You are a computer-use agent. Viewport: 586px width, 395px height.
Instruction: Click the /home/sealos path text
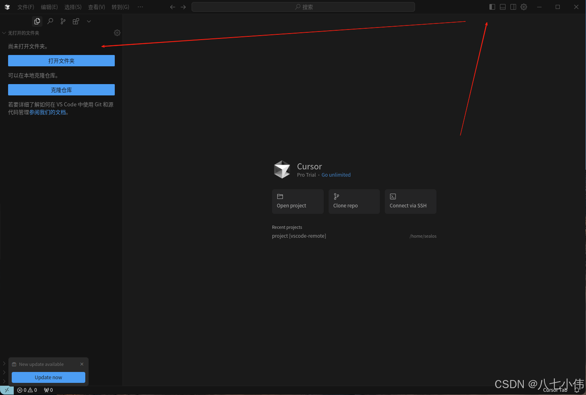pos(423,236)
